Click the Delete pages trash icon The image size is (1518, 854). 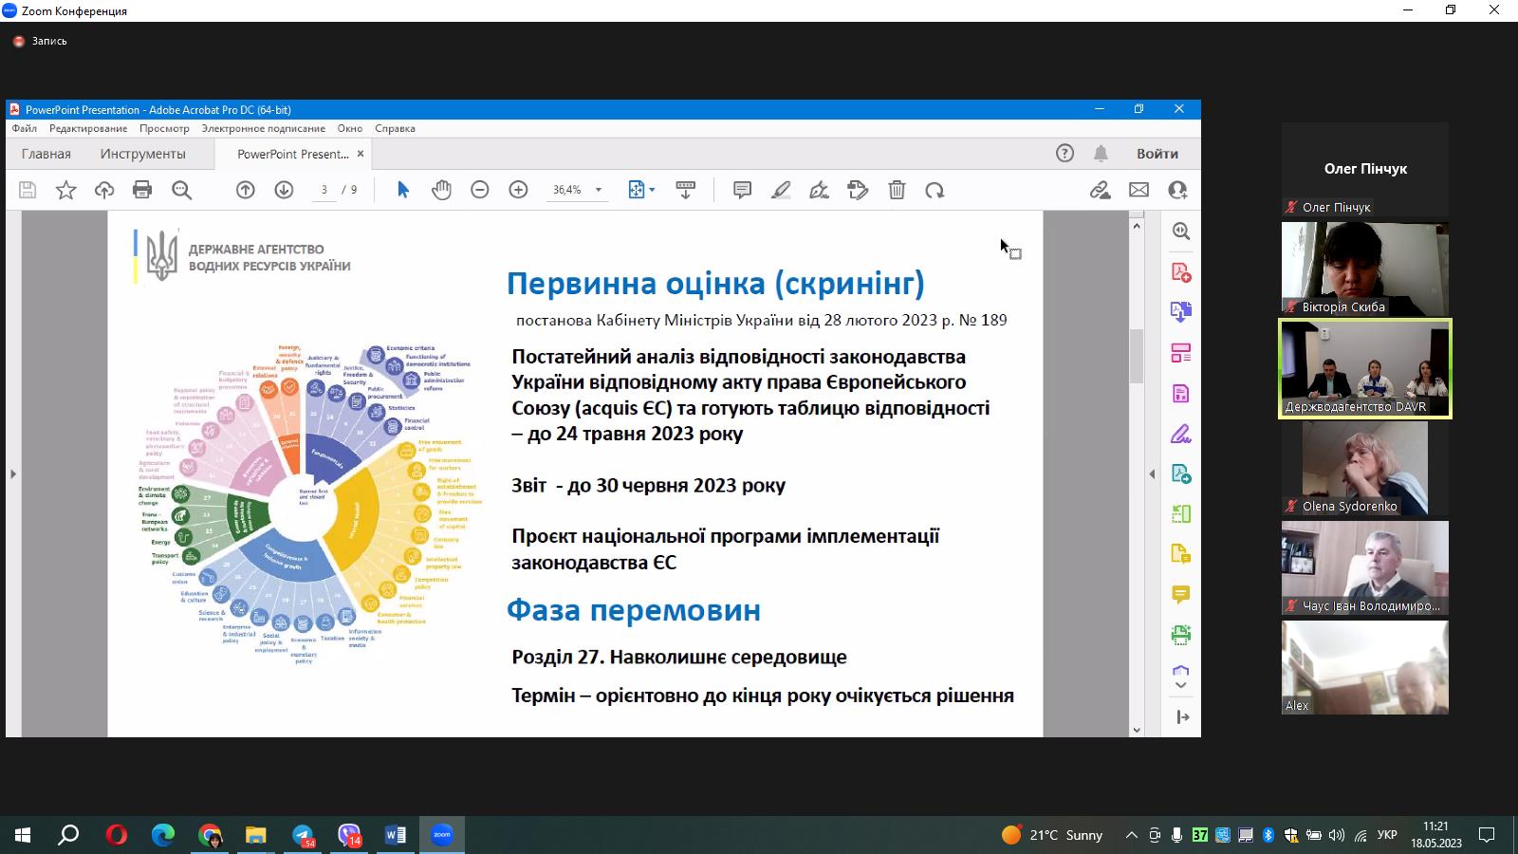coord(897,190)
